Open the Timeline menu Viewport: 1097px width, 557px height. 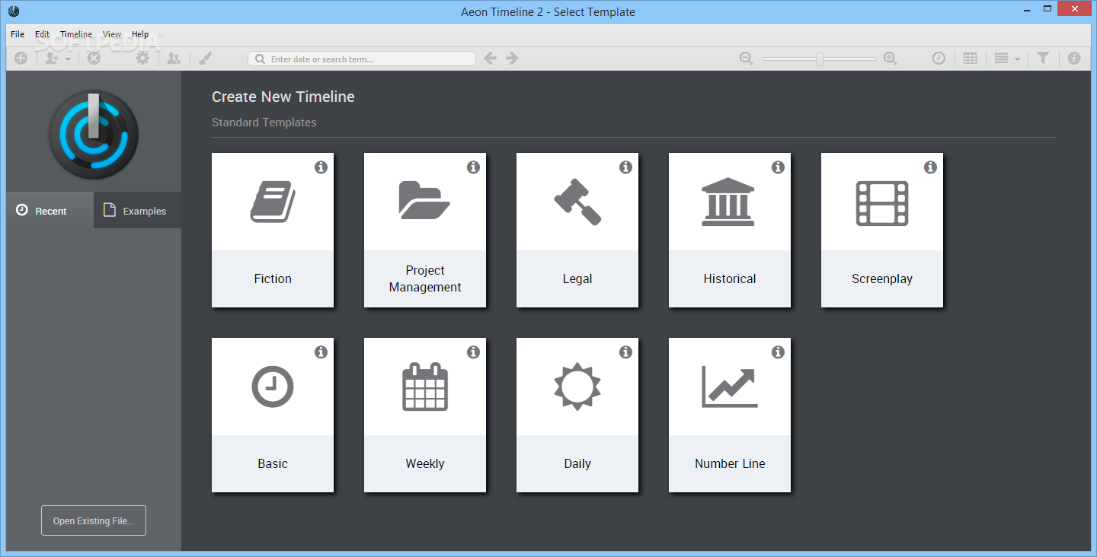coord(76,34)
